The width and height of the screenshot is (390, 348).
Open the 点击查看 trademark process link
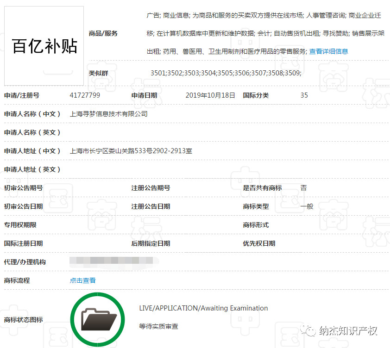coord(82,280)
